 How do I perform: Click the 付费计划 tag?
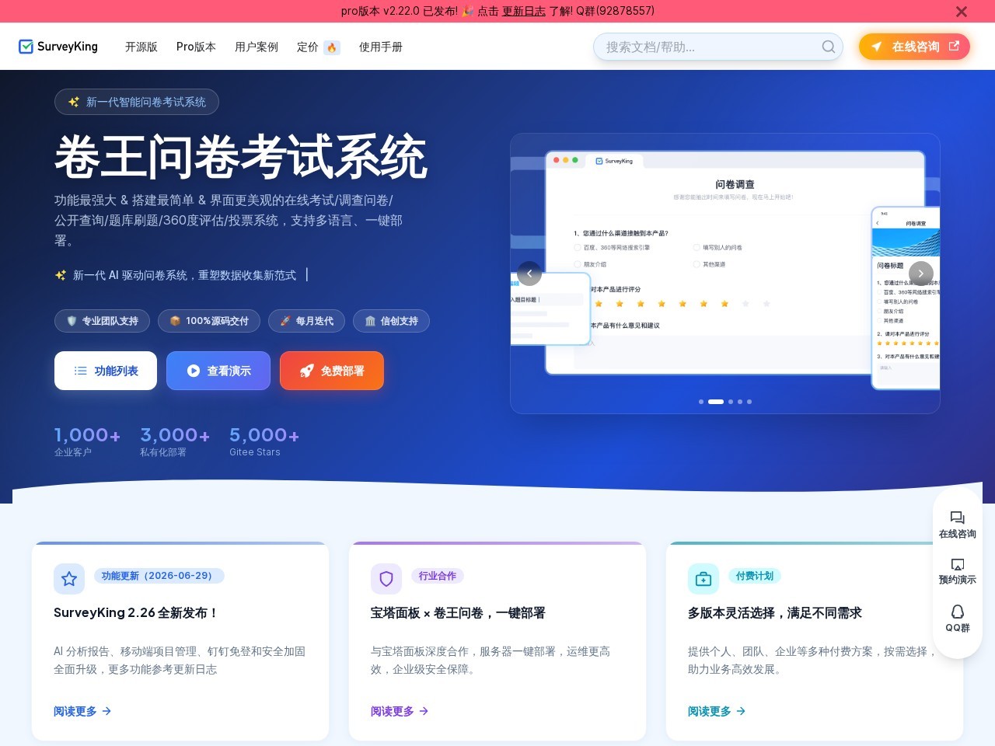755,576
